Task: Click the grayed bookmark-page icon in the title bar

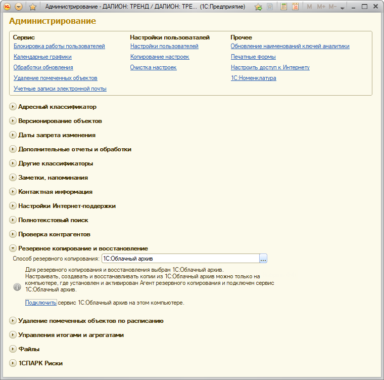Action: pyautogui.click(x=270, y=7)
